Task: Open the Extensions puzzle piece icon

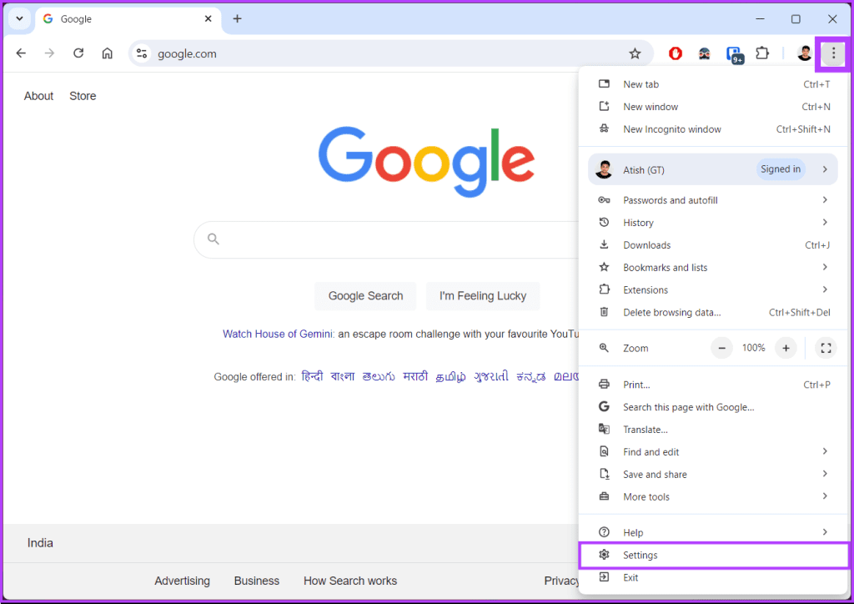Action: (x=761, y=53)
